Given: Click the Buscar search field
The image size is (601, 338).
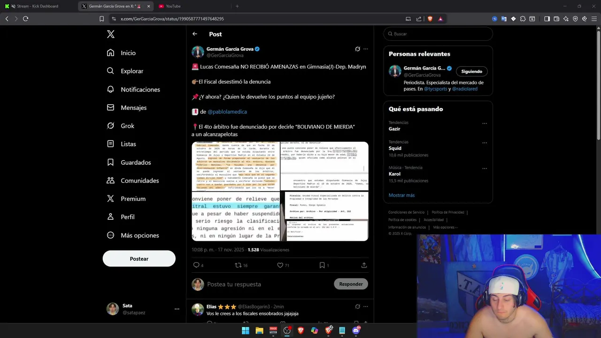Looking at the screenshot, I should [438, 34].
